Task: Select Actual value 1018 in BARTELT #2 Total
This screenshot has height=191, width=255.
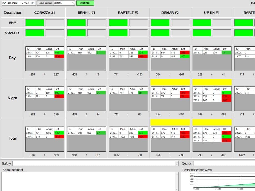Action: pos(133,136)
